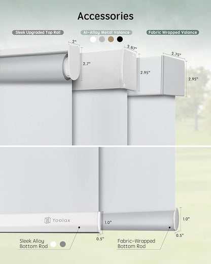Click the Accessories heading
This screenshot has height=264, width=211.
[x=105, y=16]
